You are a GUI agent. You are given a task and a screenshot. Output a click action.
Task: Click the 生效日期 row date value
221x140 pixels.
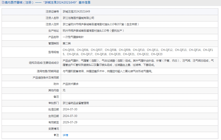(x=70, y=116)
